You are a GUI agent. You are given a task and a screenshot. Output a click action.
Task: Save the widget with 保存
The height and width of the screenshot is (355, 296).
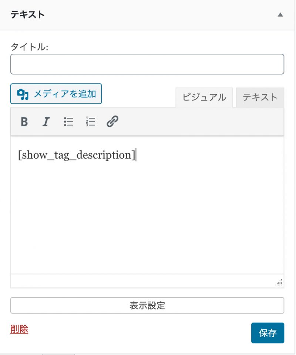click(x=268, y=333)
